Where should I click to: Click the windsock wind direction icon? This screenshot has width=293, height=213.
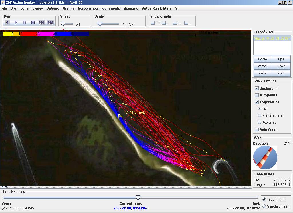(265, 158)
